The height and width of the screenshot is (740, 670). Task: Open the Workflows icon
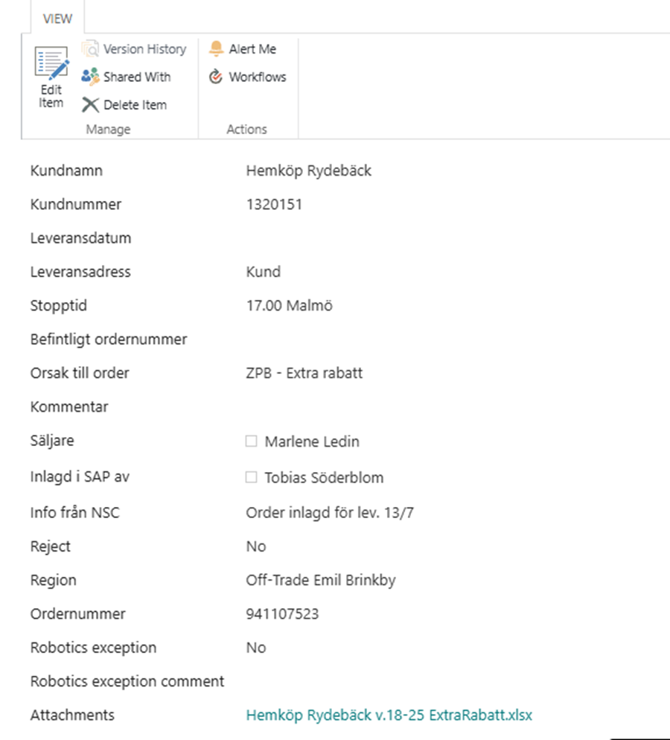click(216, 77)
